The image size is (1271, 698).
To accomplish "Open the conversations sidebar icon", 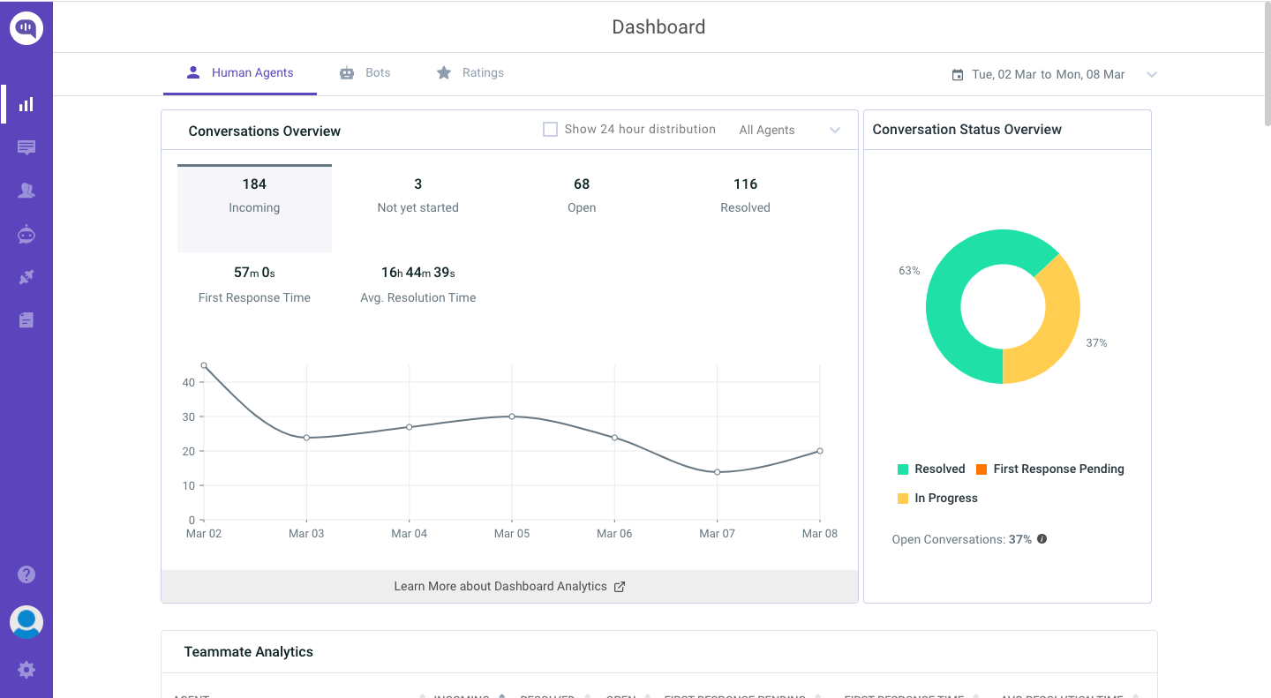I will tap(26, 147).
